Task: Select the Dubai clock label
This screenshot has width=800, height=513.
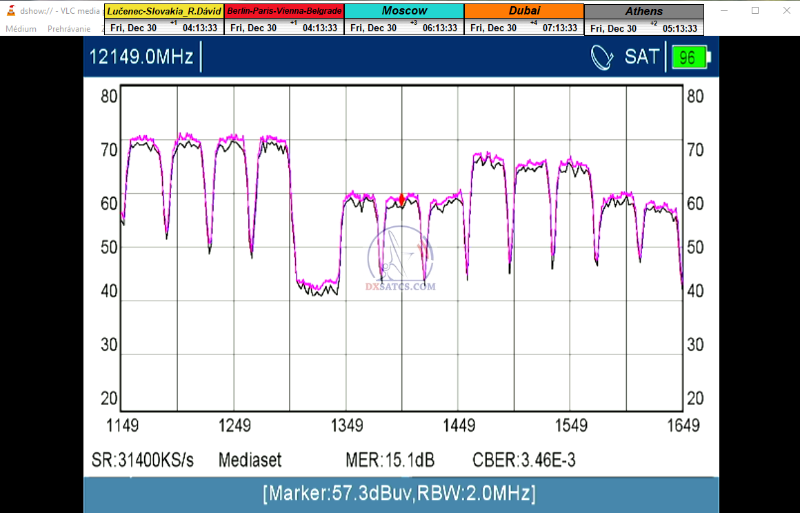Action: pyautogui.click(x=524, y=11)
